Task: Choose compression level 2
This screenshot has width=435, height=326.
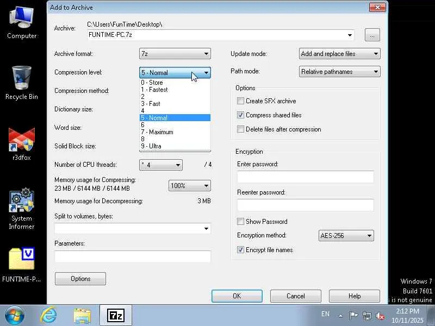Action: [x=175, y=97]
